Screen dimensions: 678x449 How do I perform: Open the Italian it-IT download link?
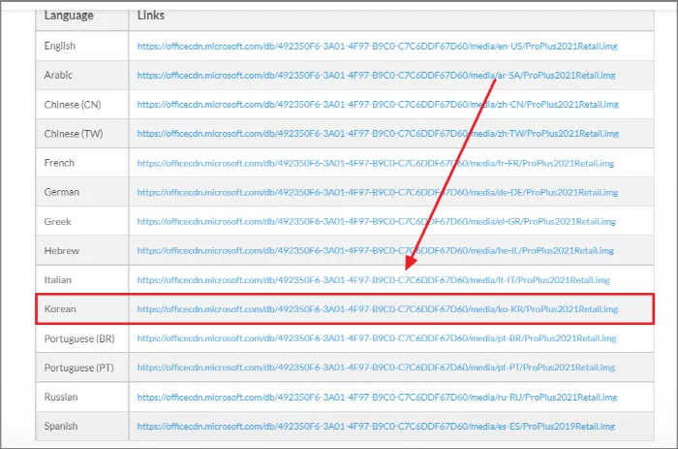(373, 280)
